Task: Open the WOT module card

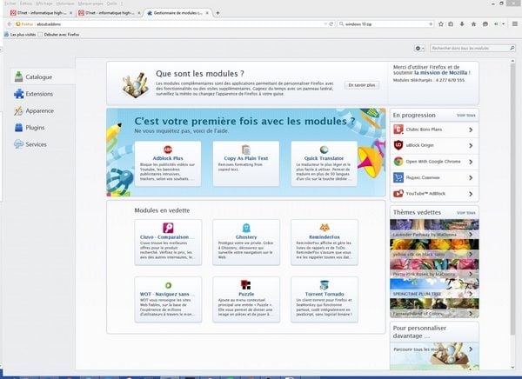Action: coord(168,300)
